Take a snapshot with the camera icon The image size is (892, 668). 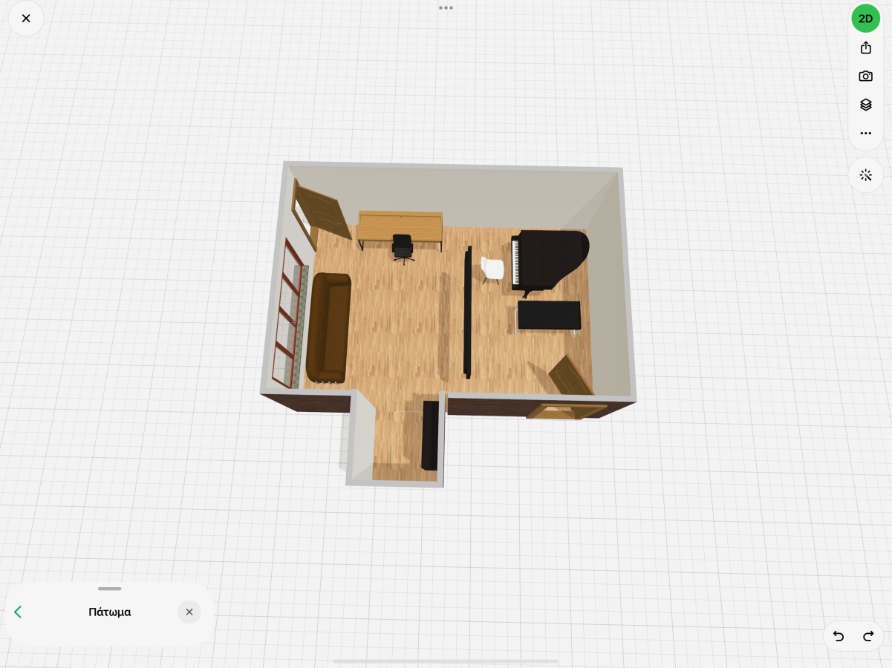coord(865,76)
